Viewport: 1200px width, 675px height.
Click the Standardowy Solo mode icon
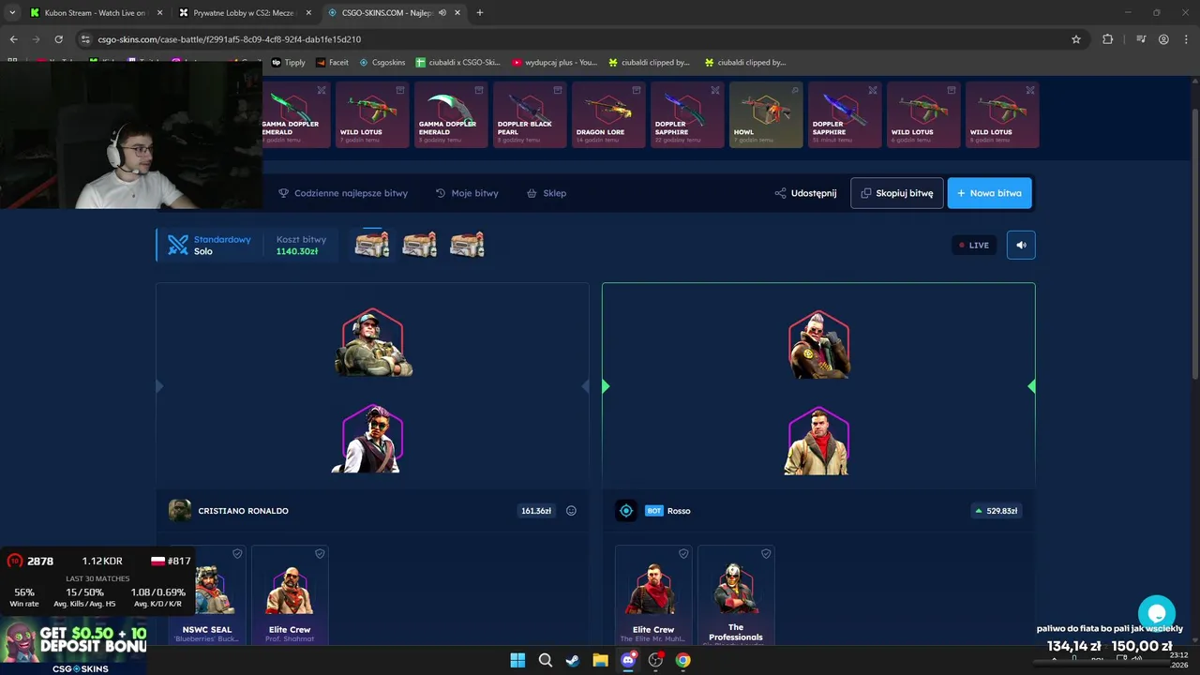pyautogui.click(x=178, y=245)
